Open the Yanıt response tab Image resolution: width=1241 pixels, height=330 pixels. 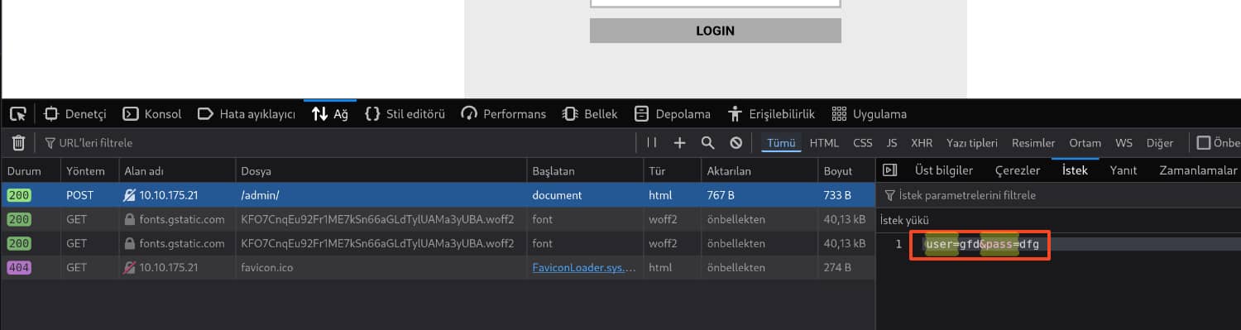[x=1124, y=170]
